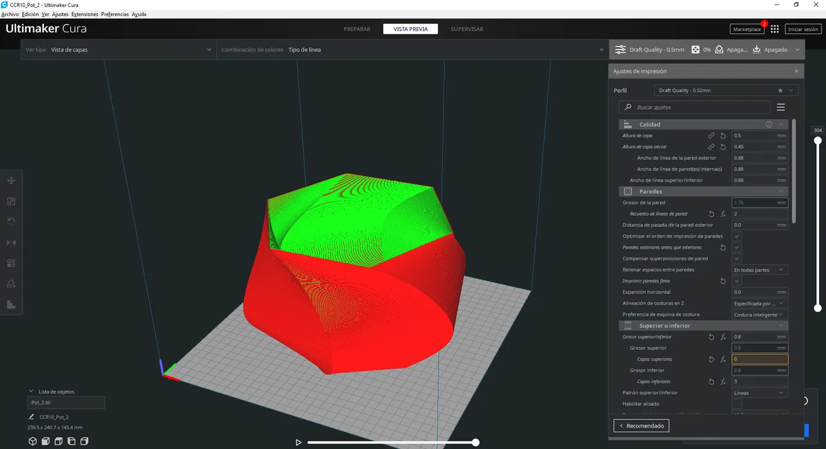Select the Scale tool in left toolbar

point(11,201)
